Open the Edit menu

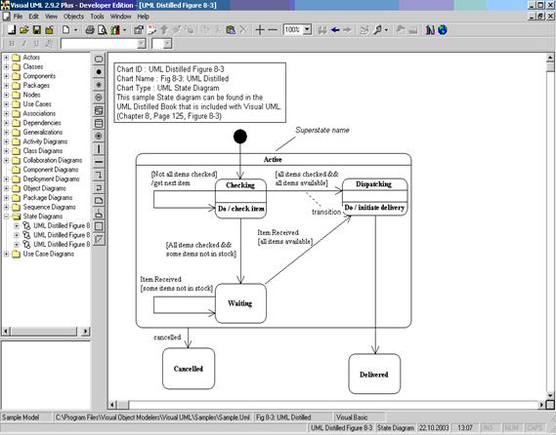(33, 17)
